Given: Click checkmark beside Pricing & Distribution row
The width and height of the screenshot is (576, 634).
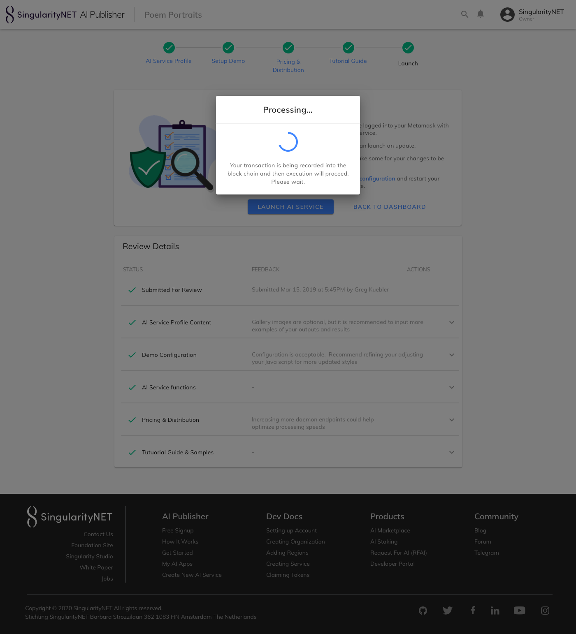Looking at the screenshot, I should pyautogui.click(x=132, y=420).
